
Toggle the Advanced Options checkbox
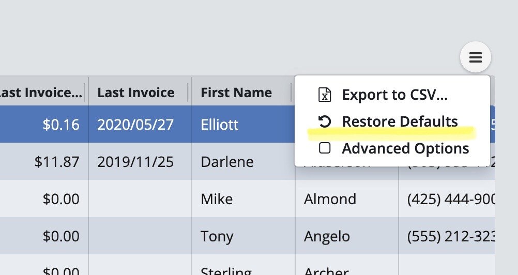point(325,148)
